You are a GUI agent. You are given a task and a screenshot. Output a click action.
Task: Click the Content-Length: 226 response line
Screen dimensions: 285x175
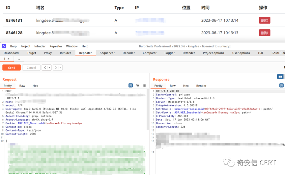pos(170,127)
